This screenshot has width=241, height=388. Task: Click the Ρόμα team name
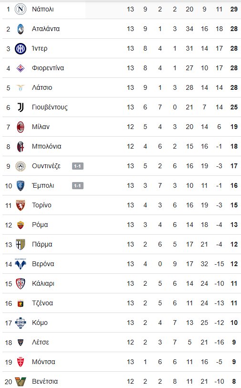click(40, 225)
